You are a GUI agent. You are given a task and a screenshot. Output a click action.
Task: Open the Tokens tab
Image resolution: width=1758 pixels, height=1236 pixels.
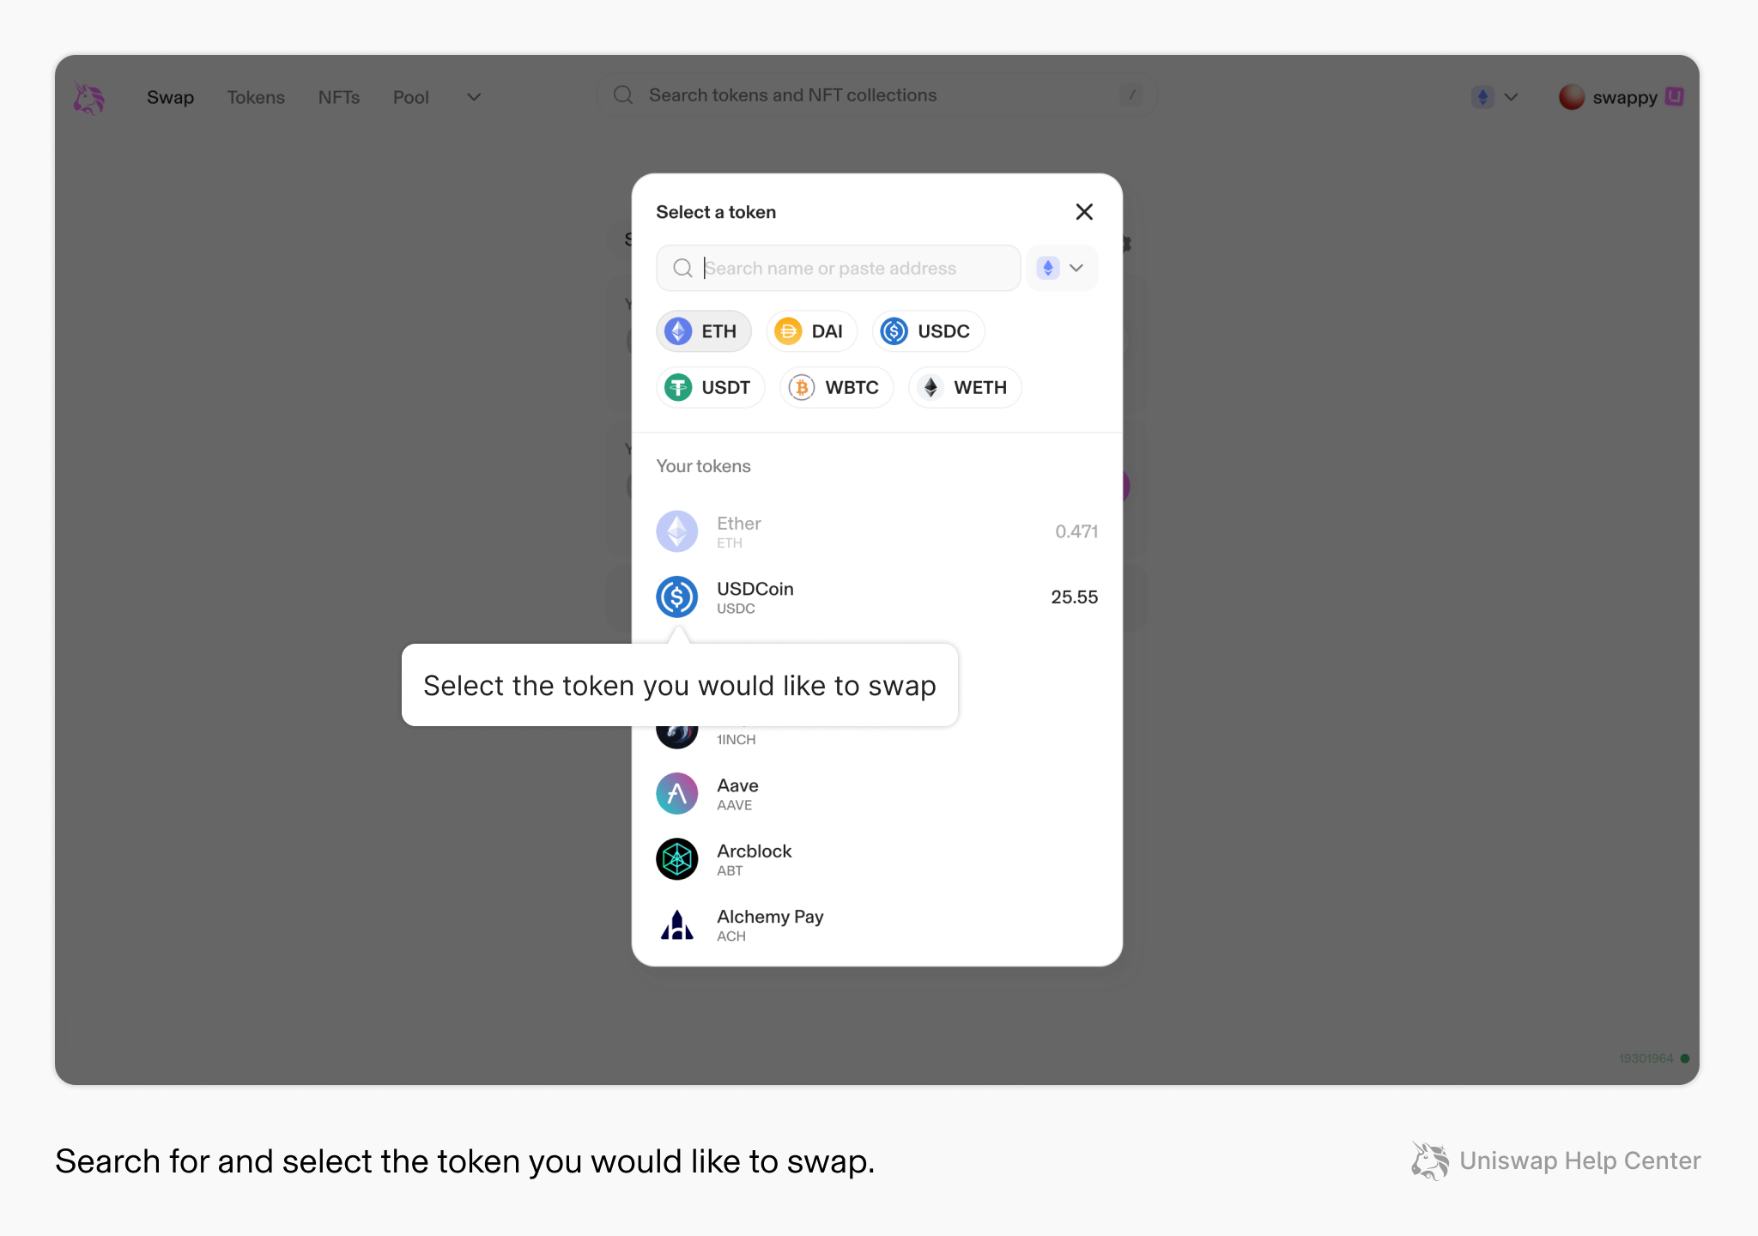[256, 97]
